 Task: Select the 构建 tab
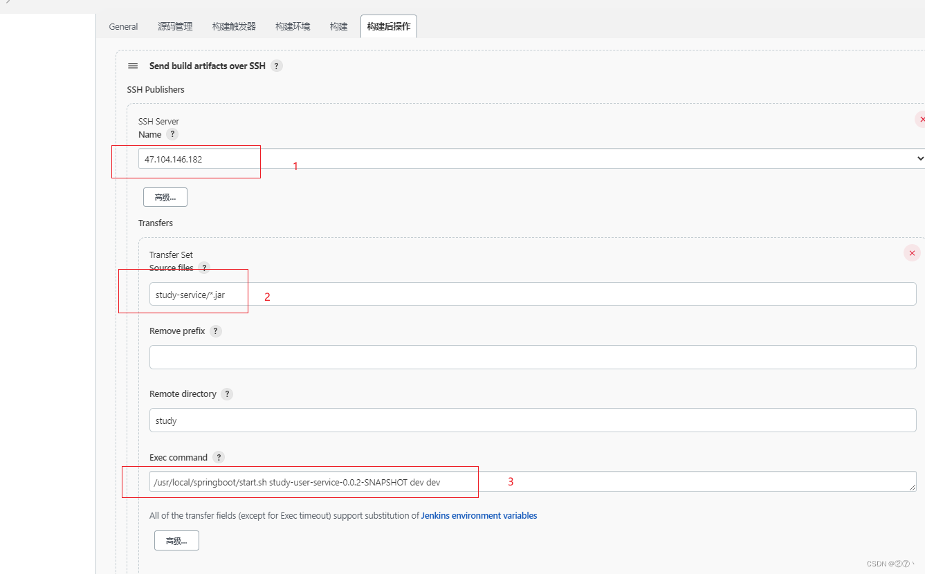tap(339, 26)
